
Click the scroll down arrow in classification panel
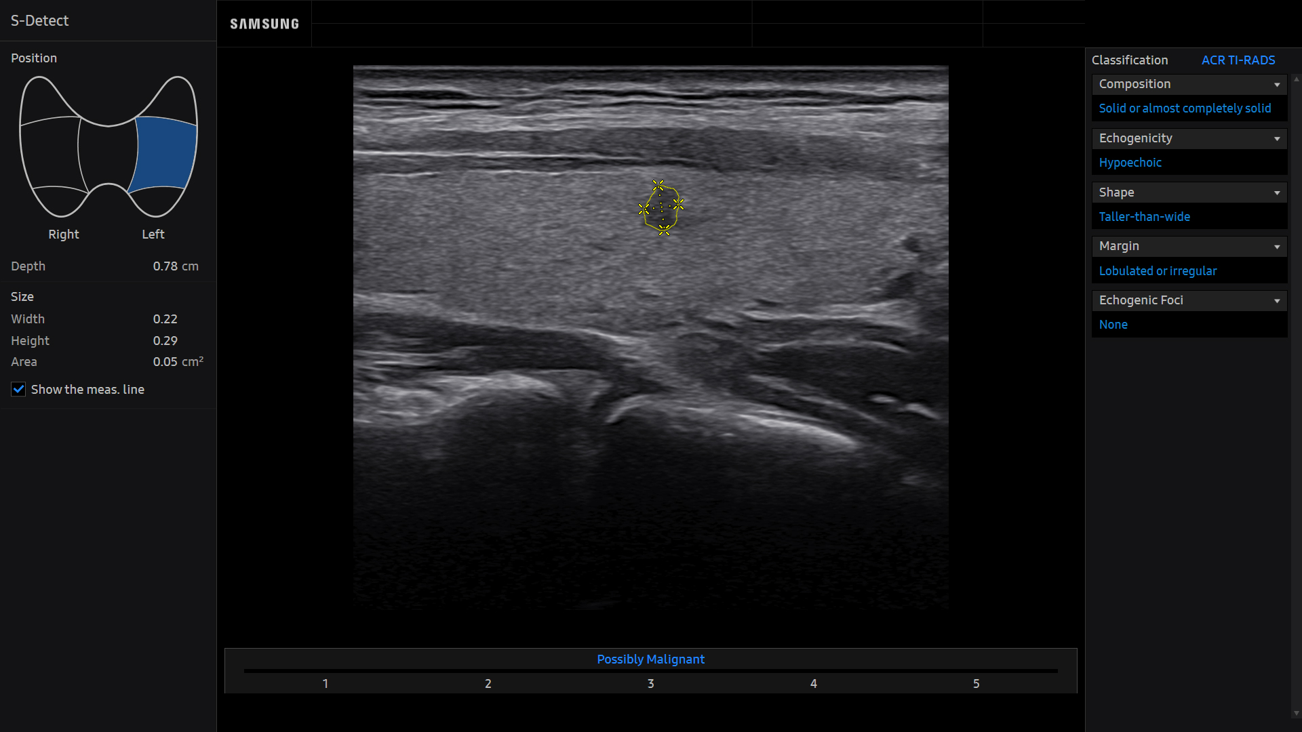click(x=1296, y=714)
